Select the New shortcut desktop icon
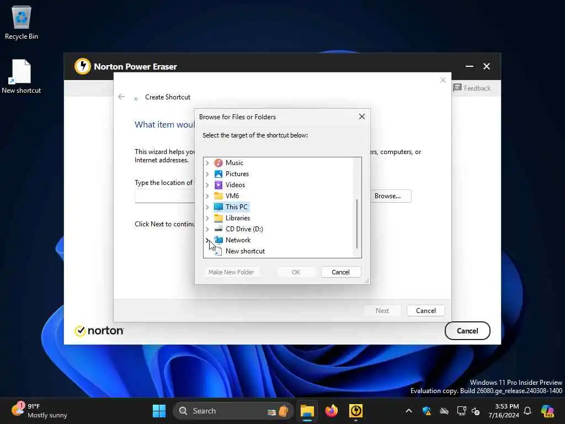Screen dimensions: 565x424 point(22,76)
